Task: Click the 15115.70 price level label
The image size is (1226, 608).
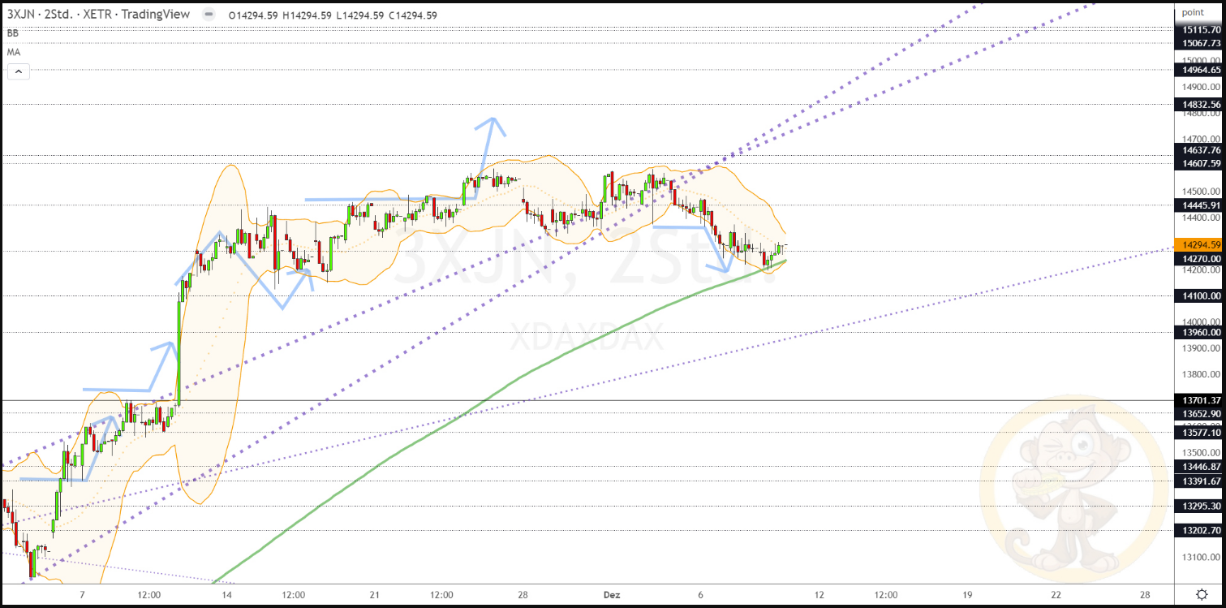Action: pyautogui.click(x=1200, y=30)
